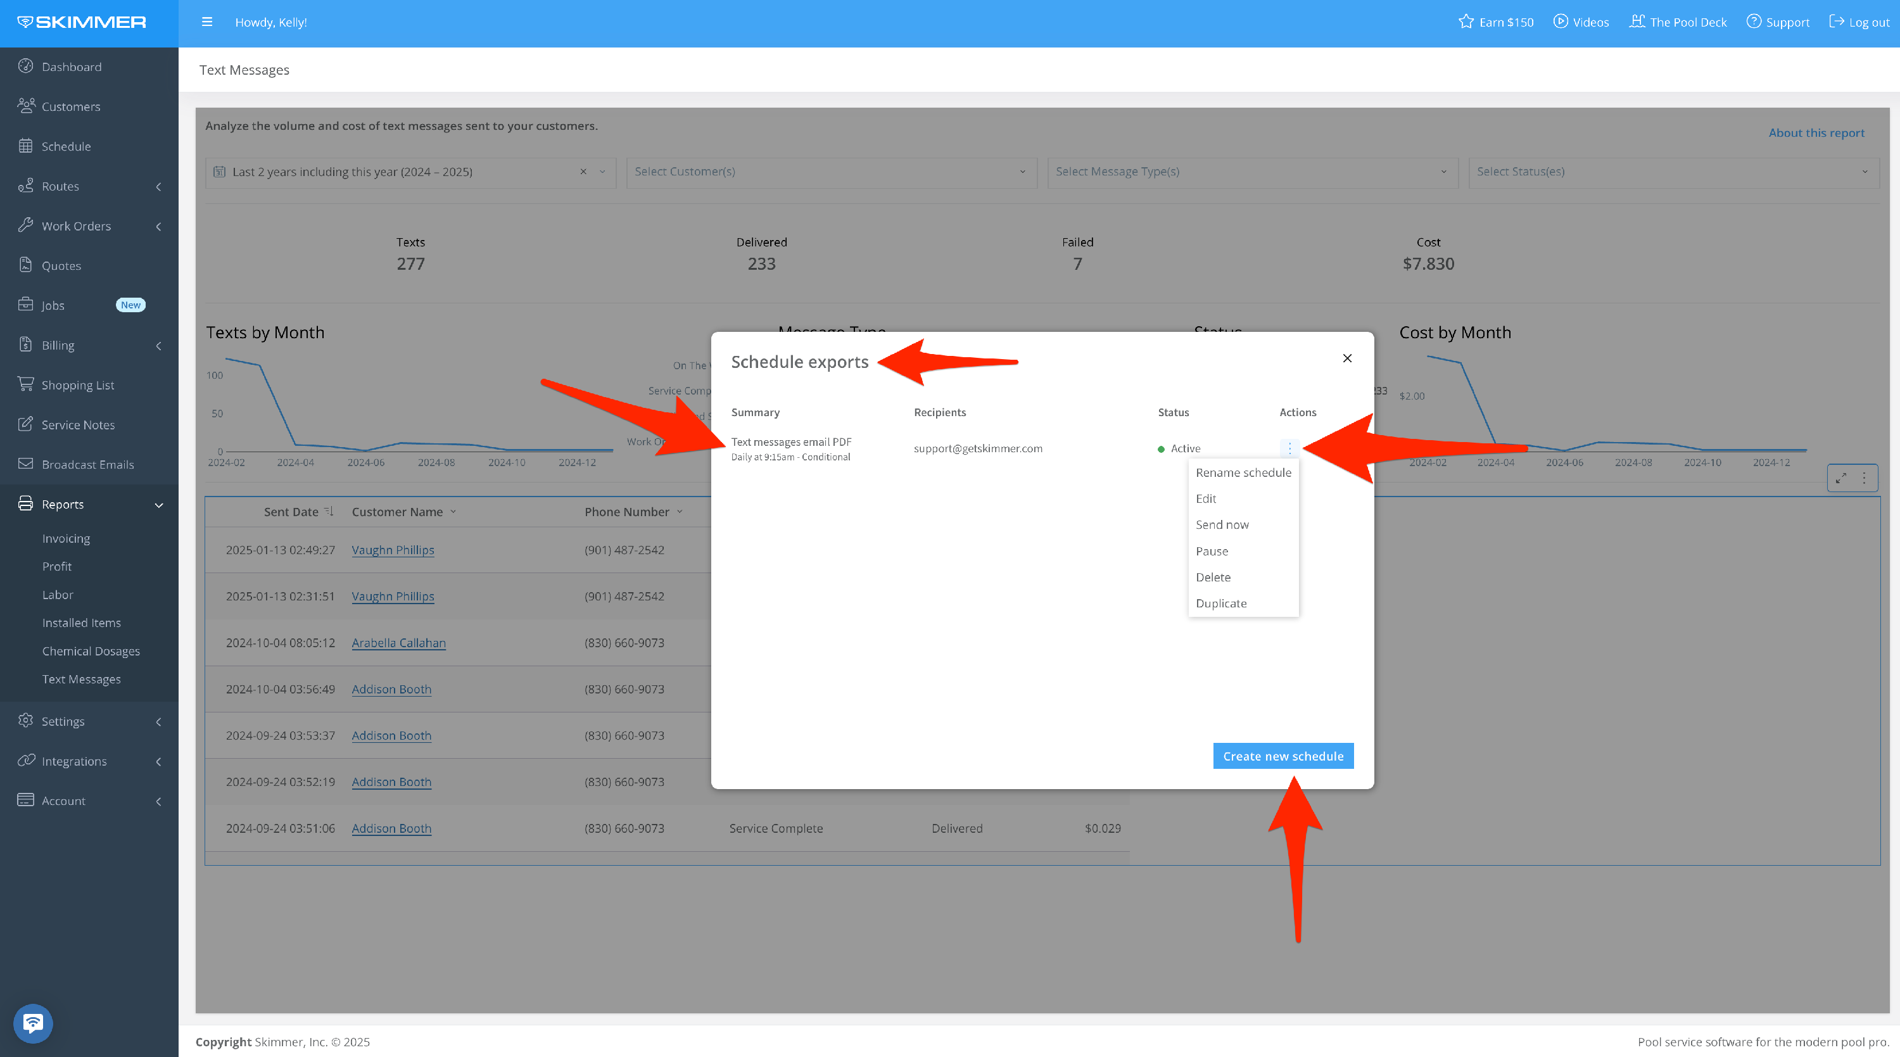Click the Shopping List cart icon
1900x1057 pixels.
(26, 384)
